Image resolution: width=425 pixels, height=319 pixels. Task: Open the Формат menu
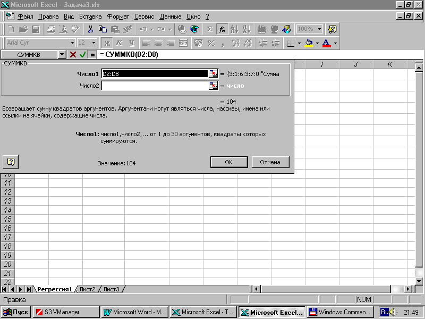(118, 16)
